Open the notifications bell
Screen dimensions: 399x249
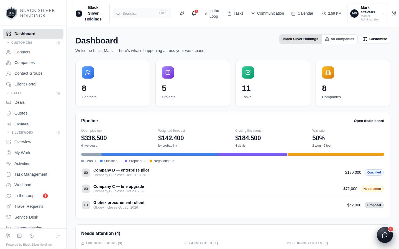click(x=194, y=13)
